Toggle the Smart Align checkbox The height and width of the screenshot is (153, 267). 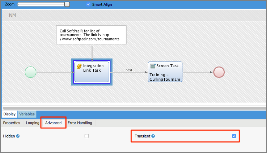click(x=88, y=4)
